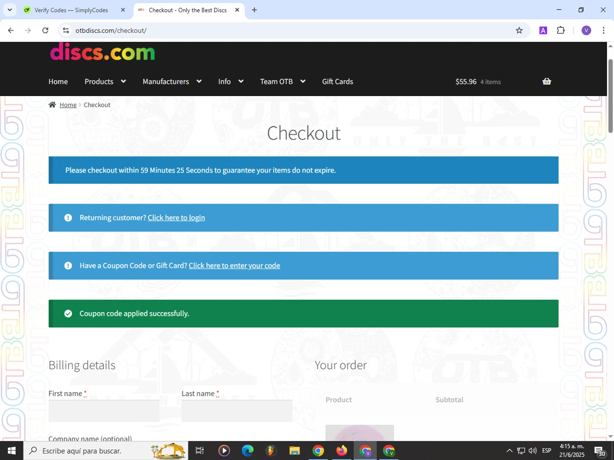Click here to login link
614x460 pixels.
coord(176,218)
